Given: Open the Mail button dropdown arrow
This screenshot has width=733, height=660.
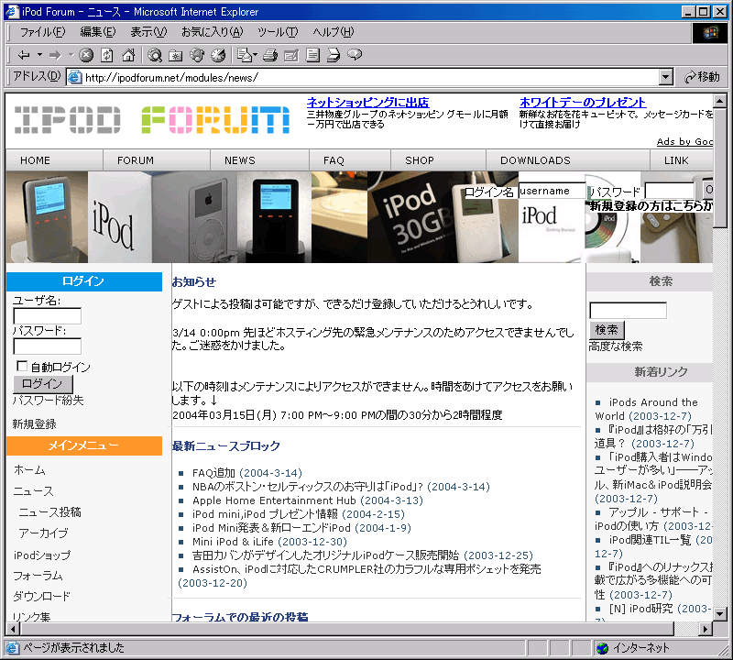Looking at the screenshot, I should (x=255, y=55).
